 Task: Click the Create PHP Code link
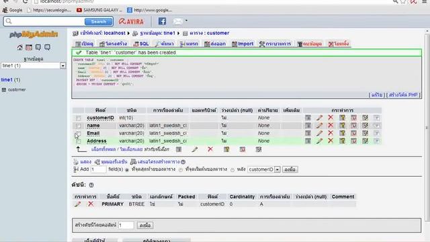tap(403, 95)
